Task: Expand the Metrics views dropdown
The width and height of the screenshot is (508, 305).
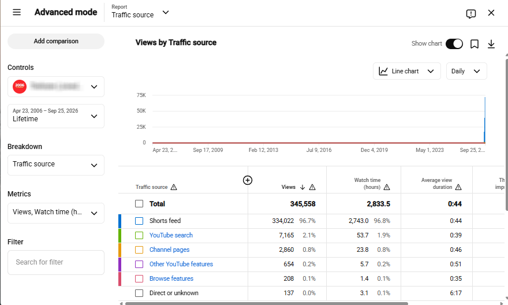Action: (56, 213)
